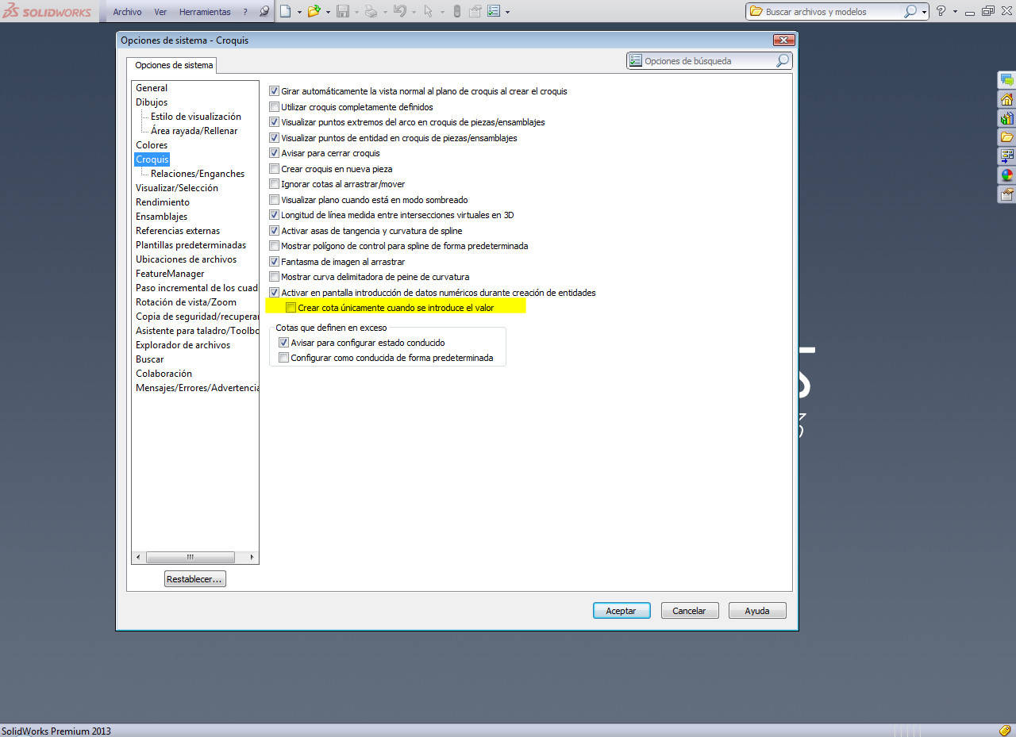The image size is (1016, 737).
Task: Open the dropdown arrow next to Open icon
Action: (x=327, y=12)
